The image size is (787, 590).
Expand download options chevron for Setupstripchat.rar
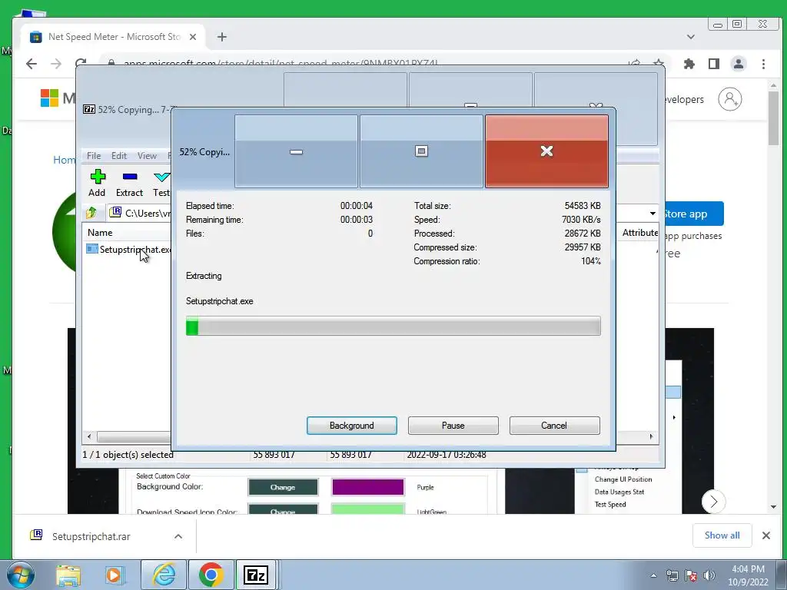click(178, 536)
